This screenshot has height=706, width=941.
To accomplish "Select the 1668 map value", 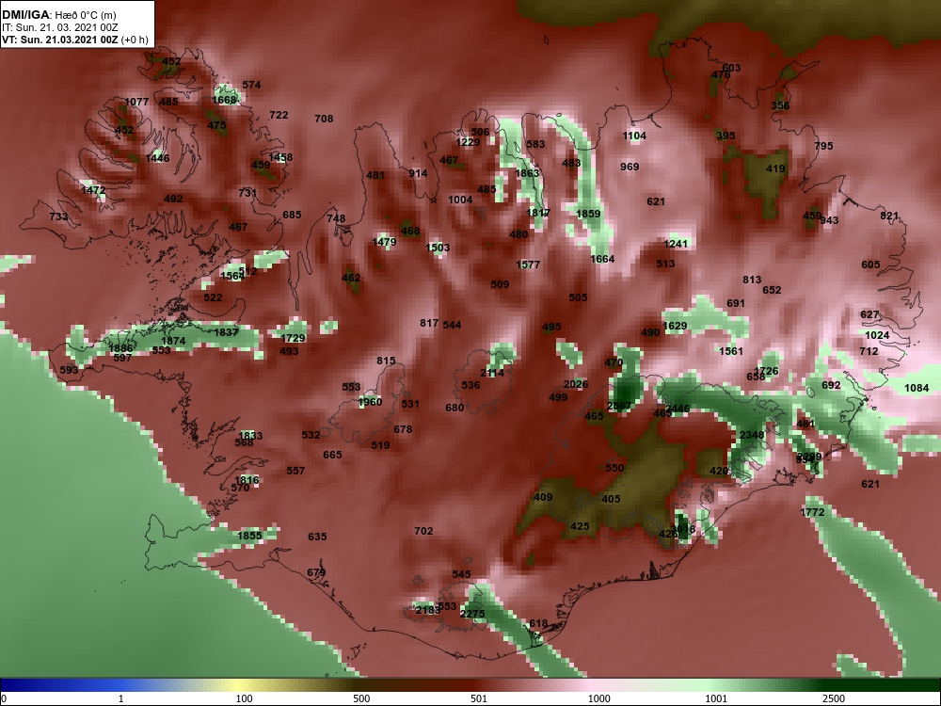I will tap(225, 100).
